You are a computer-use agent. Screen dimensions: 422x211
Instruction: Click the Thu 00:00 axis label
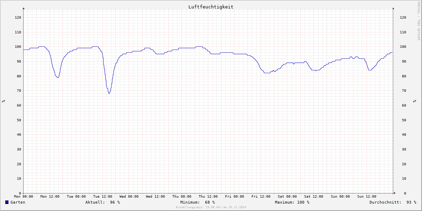tap(182, 197)
